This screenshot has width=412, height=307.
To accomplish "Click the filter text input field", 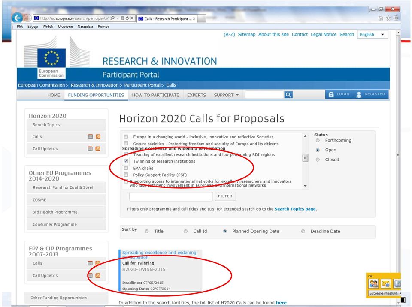I will (x=171, y=196).
